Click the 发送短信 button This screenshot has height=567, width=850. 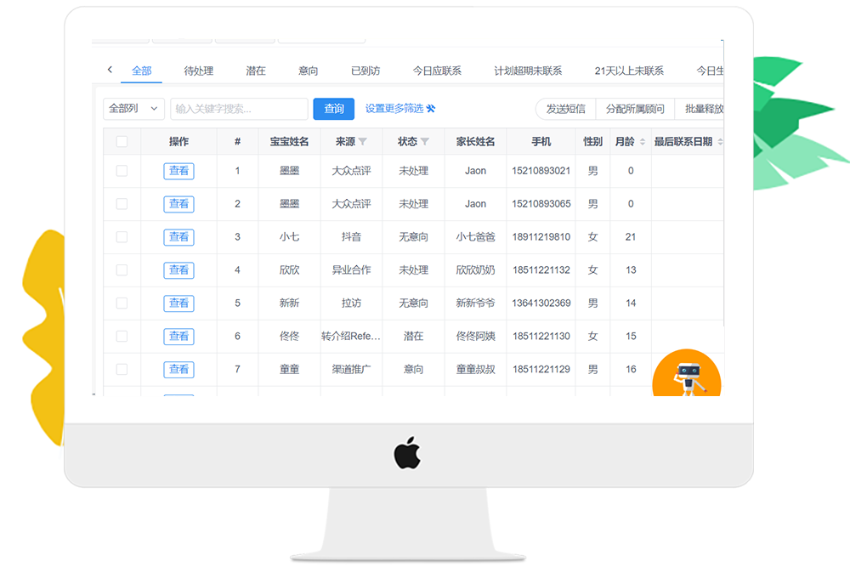tap(565, 109)
